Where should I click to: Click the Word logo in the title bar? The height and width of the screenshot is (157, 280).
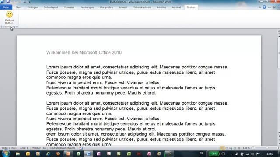tap(2, 2)
